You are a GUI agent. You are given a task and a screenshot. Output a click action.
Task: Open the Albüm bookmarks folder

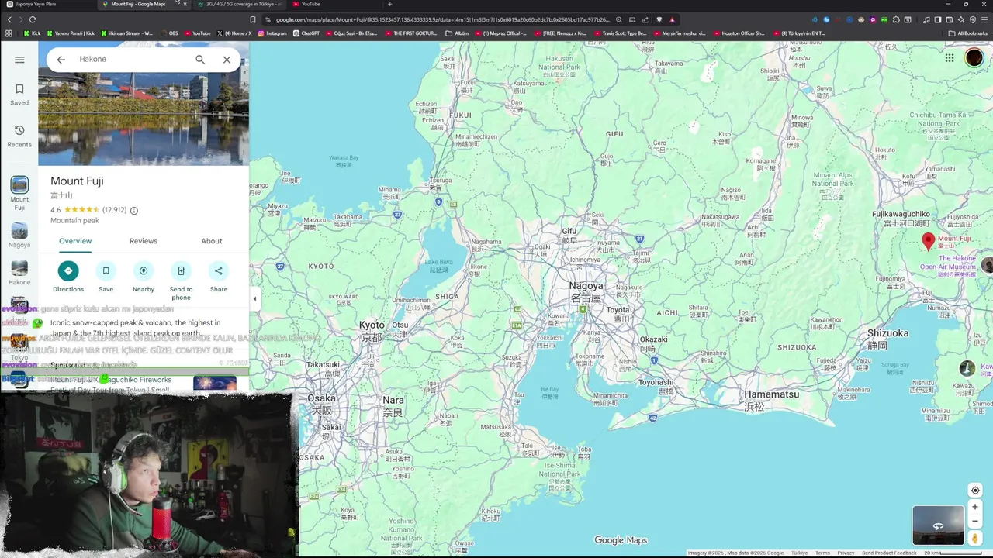458,33
